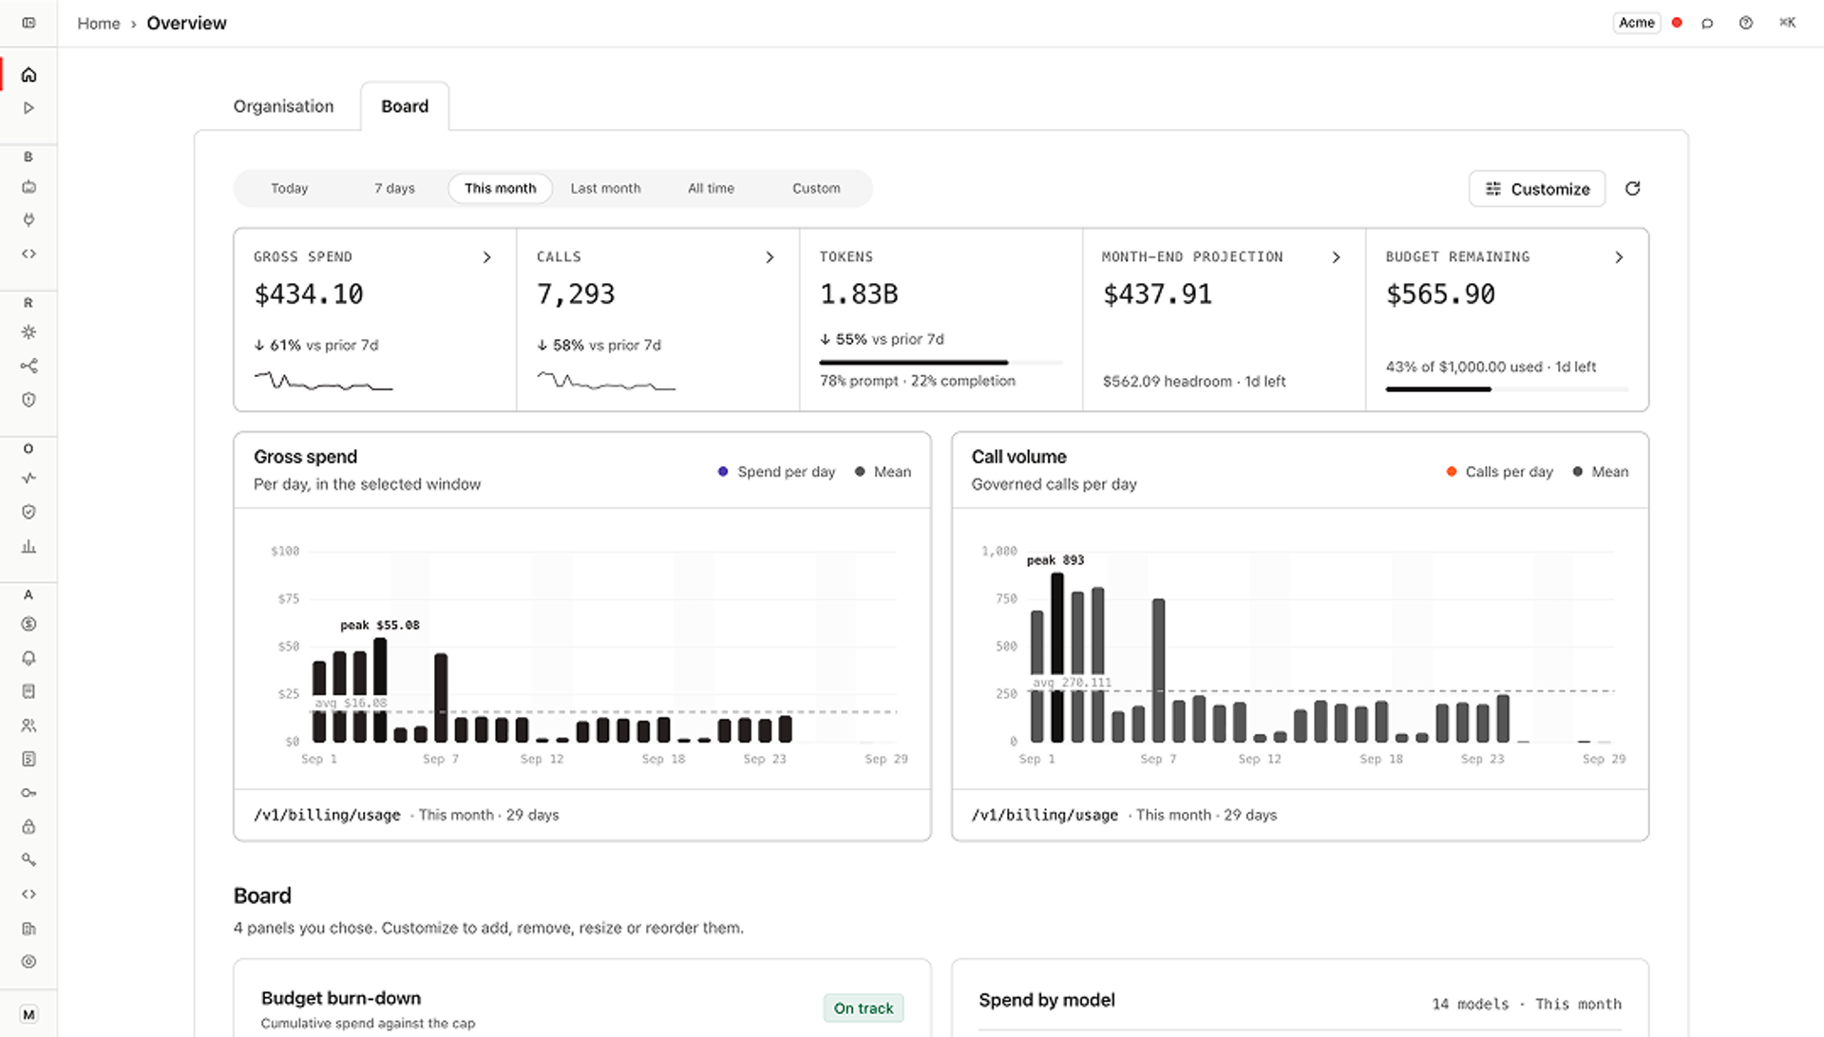Image resolution: width=1824 pixels, height=1037 pixels.
Task: Open the command palette ⌘K shortcut
Action: coord(1787,23)
